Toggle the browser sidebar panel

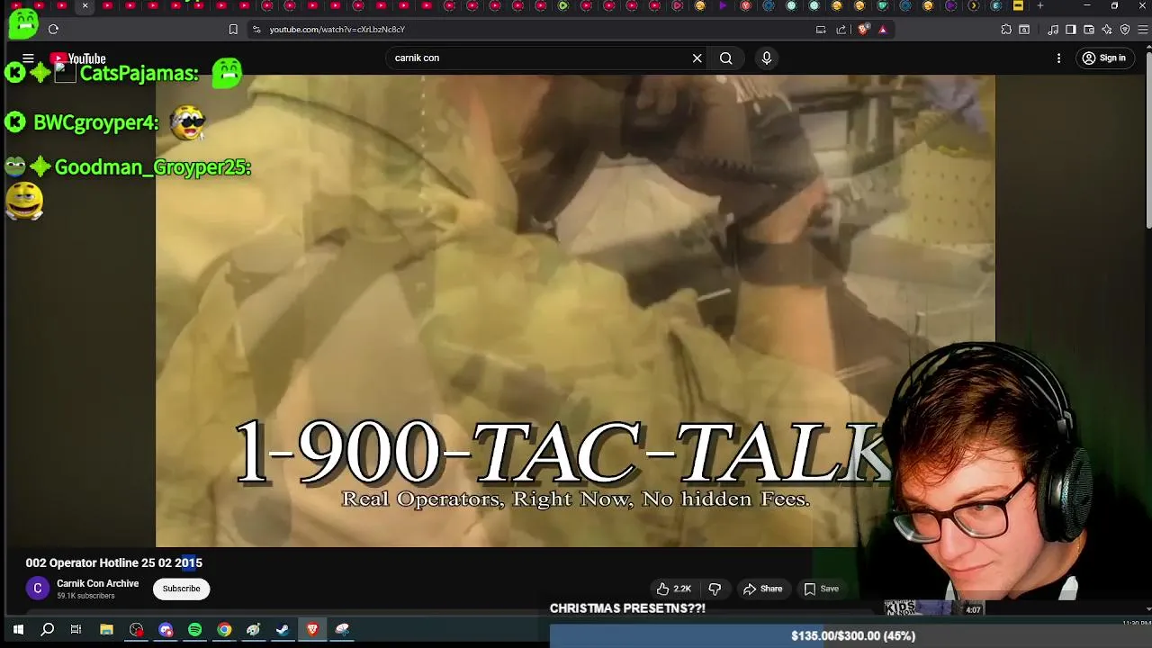tap(1071, 30)
